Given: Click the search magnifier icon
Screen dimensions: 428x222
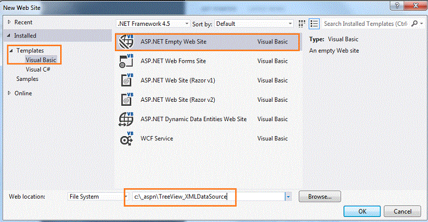Looking at the screenshot, I should click(x=414, y=24).
